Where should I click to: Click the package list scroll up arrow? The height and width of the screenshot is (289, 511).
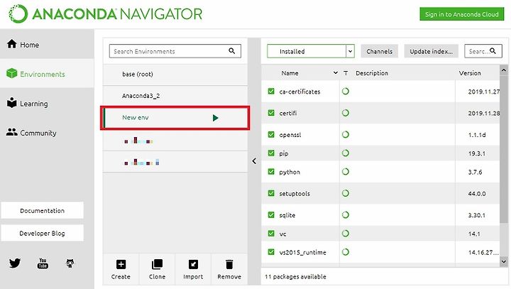pos(503,70)
